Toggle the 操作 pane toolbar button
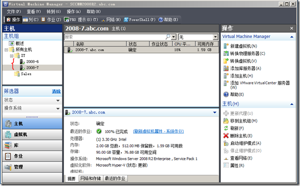This screenshot has height=186, width=300. 13,20
